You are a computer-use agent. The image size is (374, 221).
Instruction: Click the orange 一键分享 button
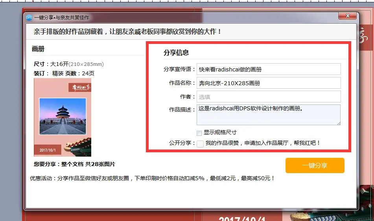click(315, 165)
